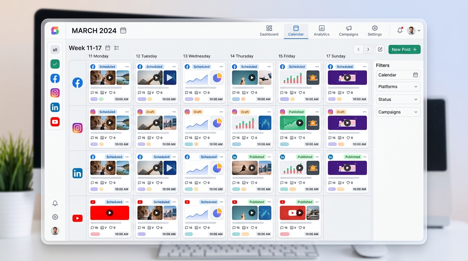Open three-dot menu on Thursday LinkedIn-row card
Screen dimensions: 468x261
coord(269,157)
